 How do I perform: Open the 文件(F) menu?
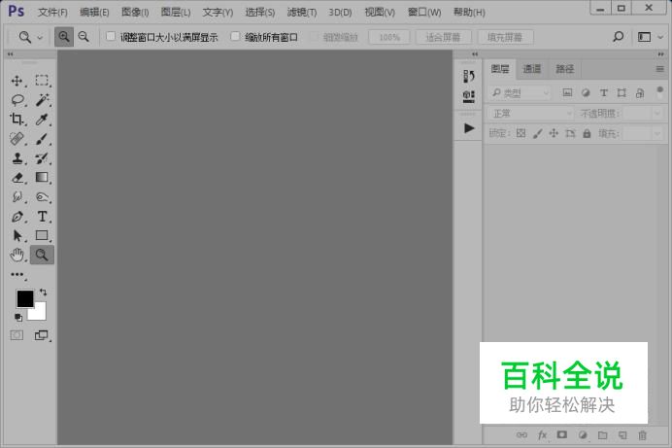click(x=52, y=12)
